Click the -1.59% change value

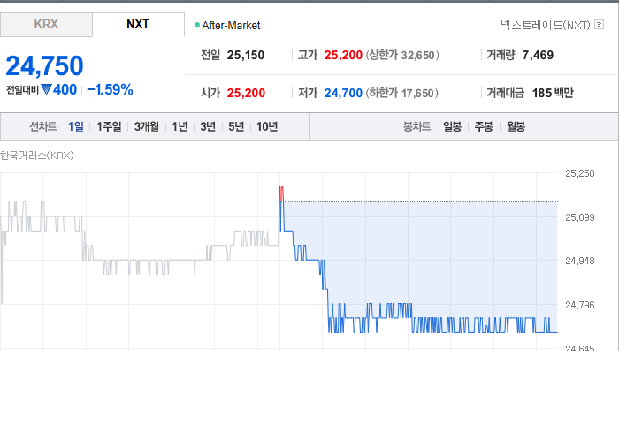coord(110,89)
